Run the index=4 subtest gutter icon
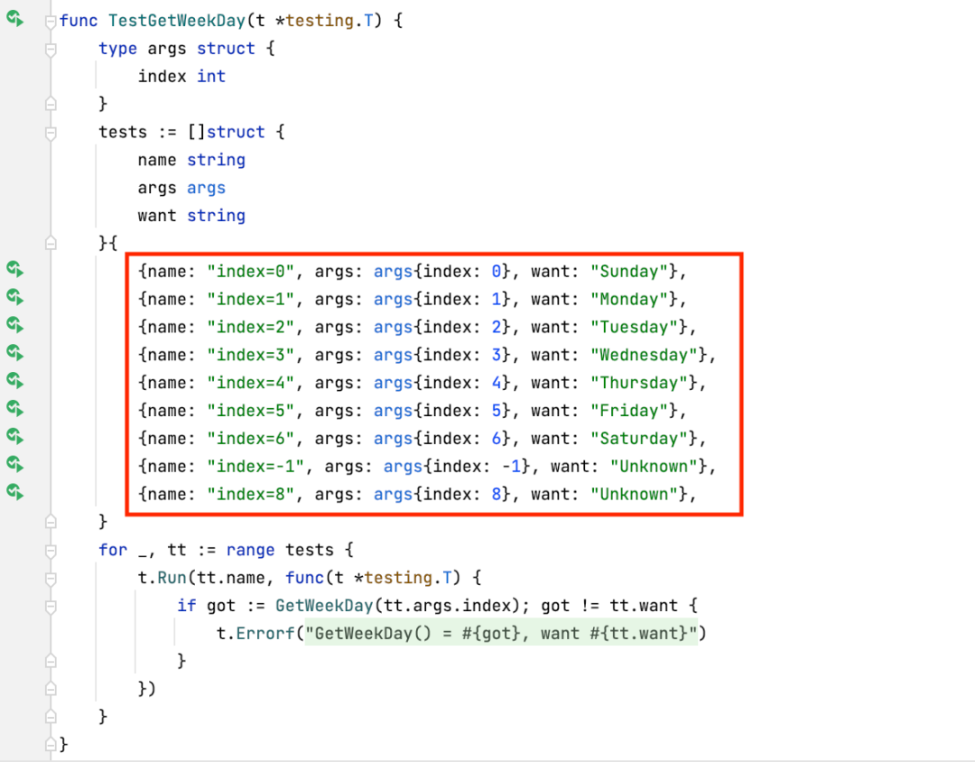Screen dimensions: 975x762 click(x=15, y=381)
